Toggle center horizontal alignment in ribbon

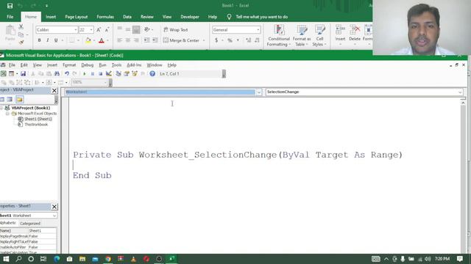pyautogui.click(x=128, y=40)
